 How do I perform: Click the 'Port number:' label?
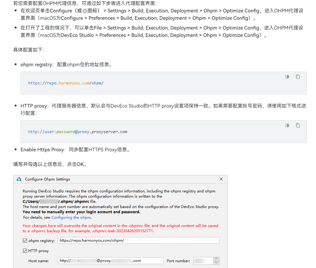coord(178,261)
